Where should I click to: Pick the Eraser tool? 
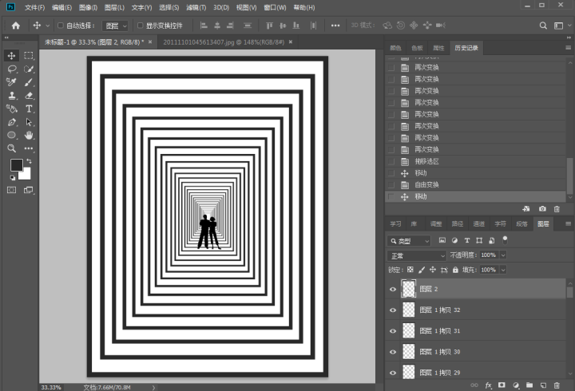click(29, 96)
